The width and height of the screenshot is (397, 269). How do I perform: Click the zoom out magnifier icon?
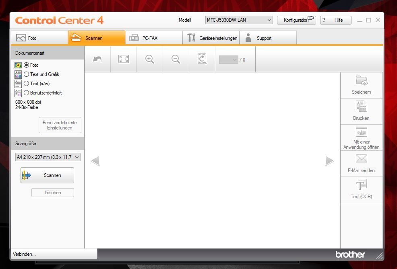tap(176, 59)
